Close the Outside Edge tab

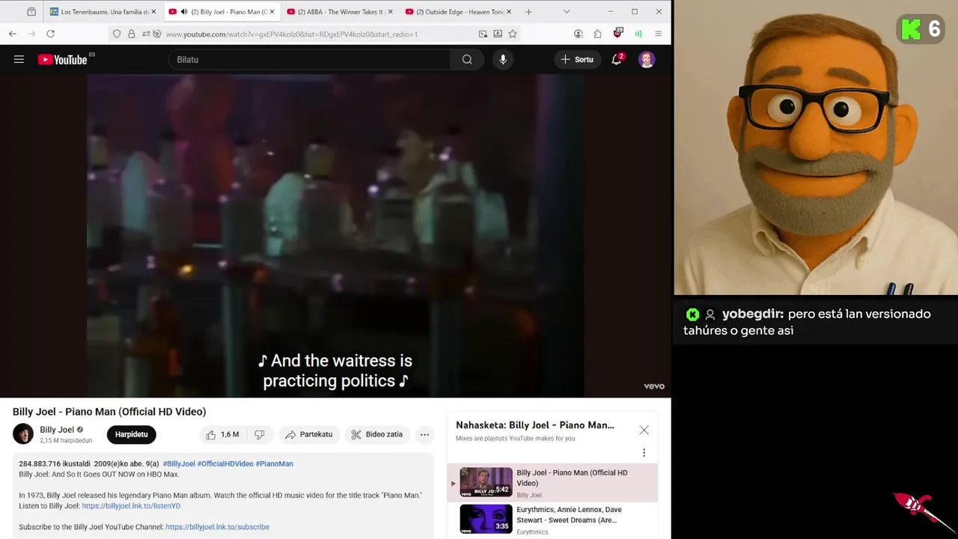pos(509,12)
